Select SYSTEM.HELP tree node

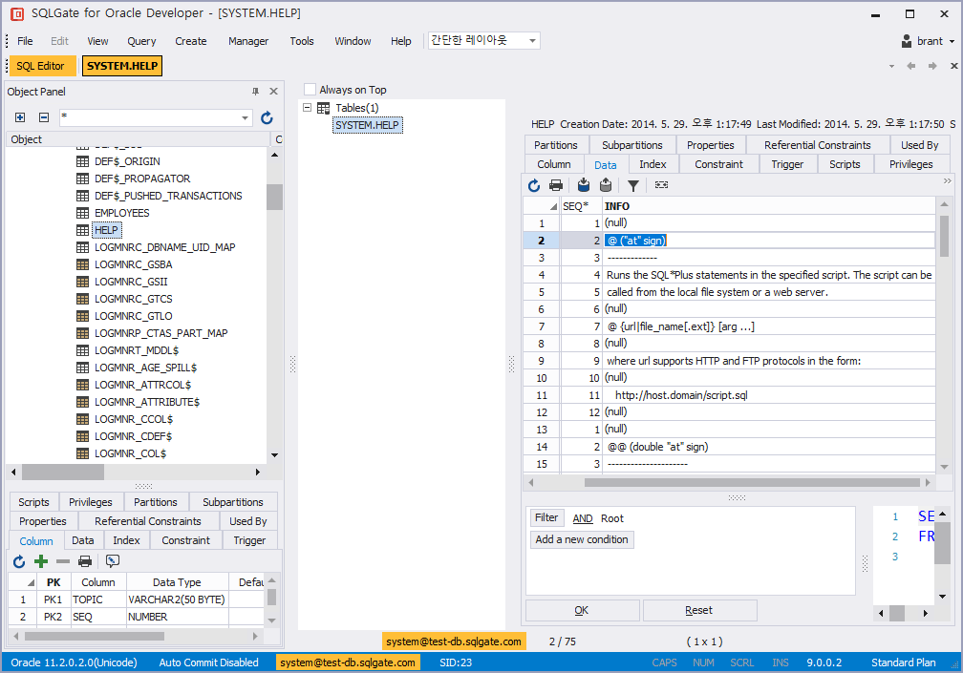[367, 125]
